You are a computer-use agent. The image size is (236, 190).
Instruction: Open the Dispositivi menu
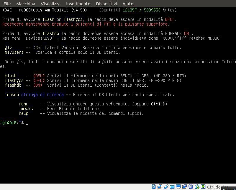coord(106,4)
